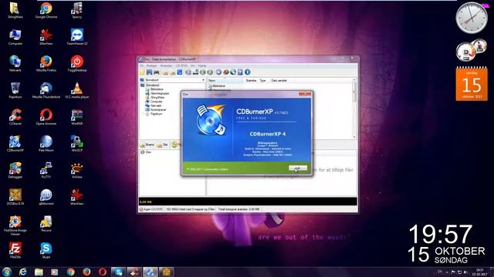Open the PuTTY desktop shortcut
The image size is (494, 277).
point(46,170)
